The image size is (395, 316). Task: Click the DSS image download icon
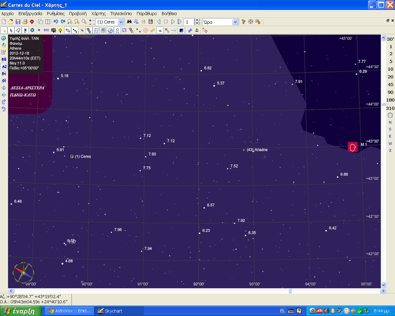tap(46, 30)
